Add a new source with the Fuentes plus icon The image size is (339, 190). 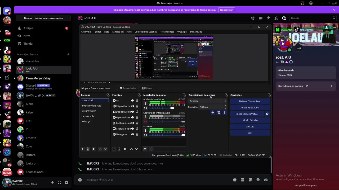[x=114, y=149]
